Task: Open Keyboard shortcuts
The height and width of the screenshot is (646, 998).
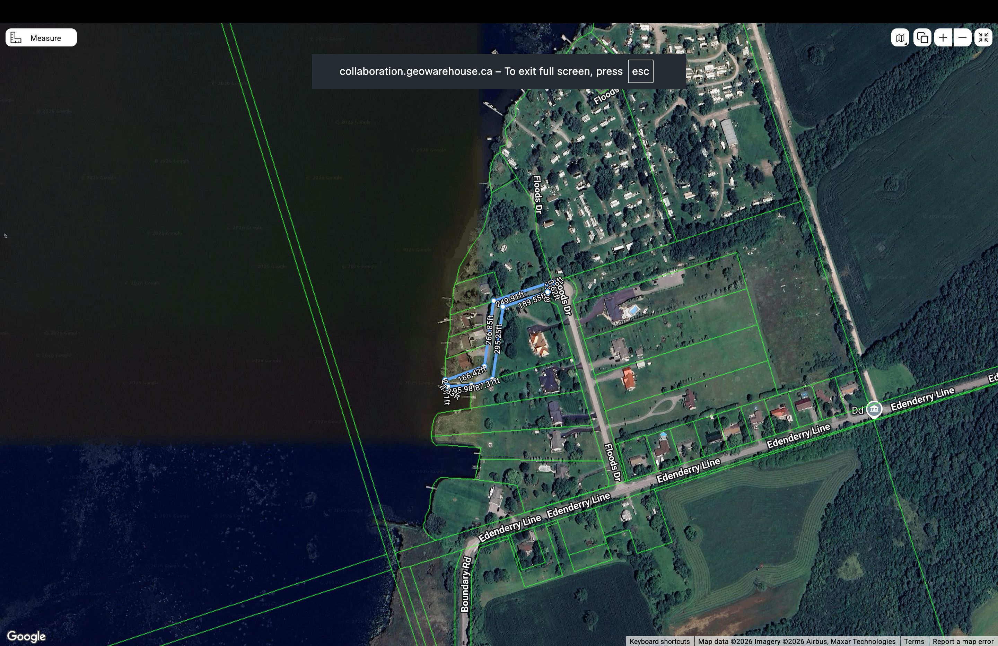Action: 659,641
